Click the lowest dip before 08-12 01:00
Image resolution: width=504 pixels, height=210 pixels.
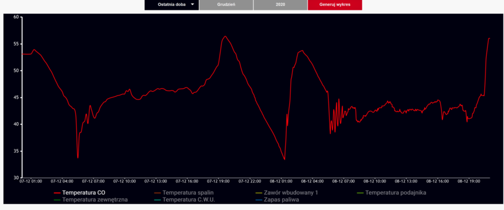tap(284, 159)
